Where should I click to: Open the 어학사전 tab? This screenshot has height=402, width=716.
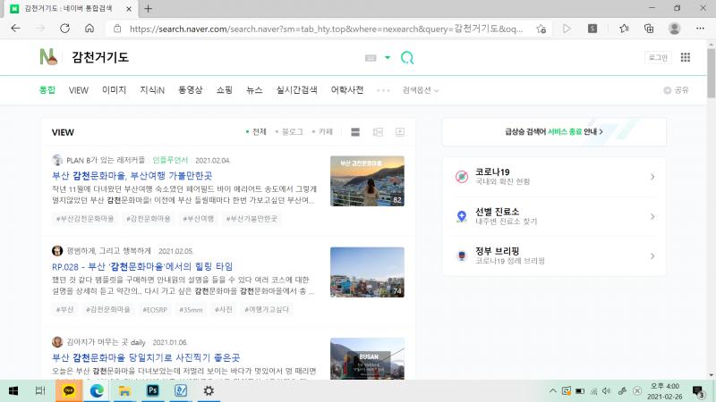coord(347,90)
